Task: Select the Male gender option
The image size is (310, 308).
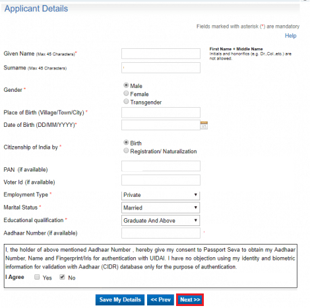Action: (x=126, y=85)
